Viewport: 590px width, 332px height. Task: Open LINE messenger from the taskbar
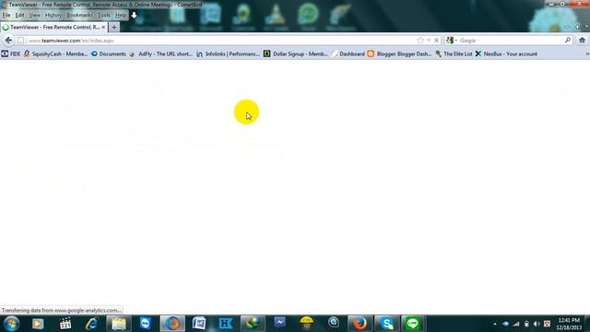point(413,324)
